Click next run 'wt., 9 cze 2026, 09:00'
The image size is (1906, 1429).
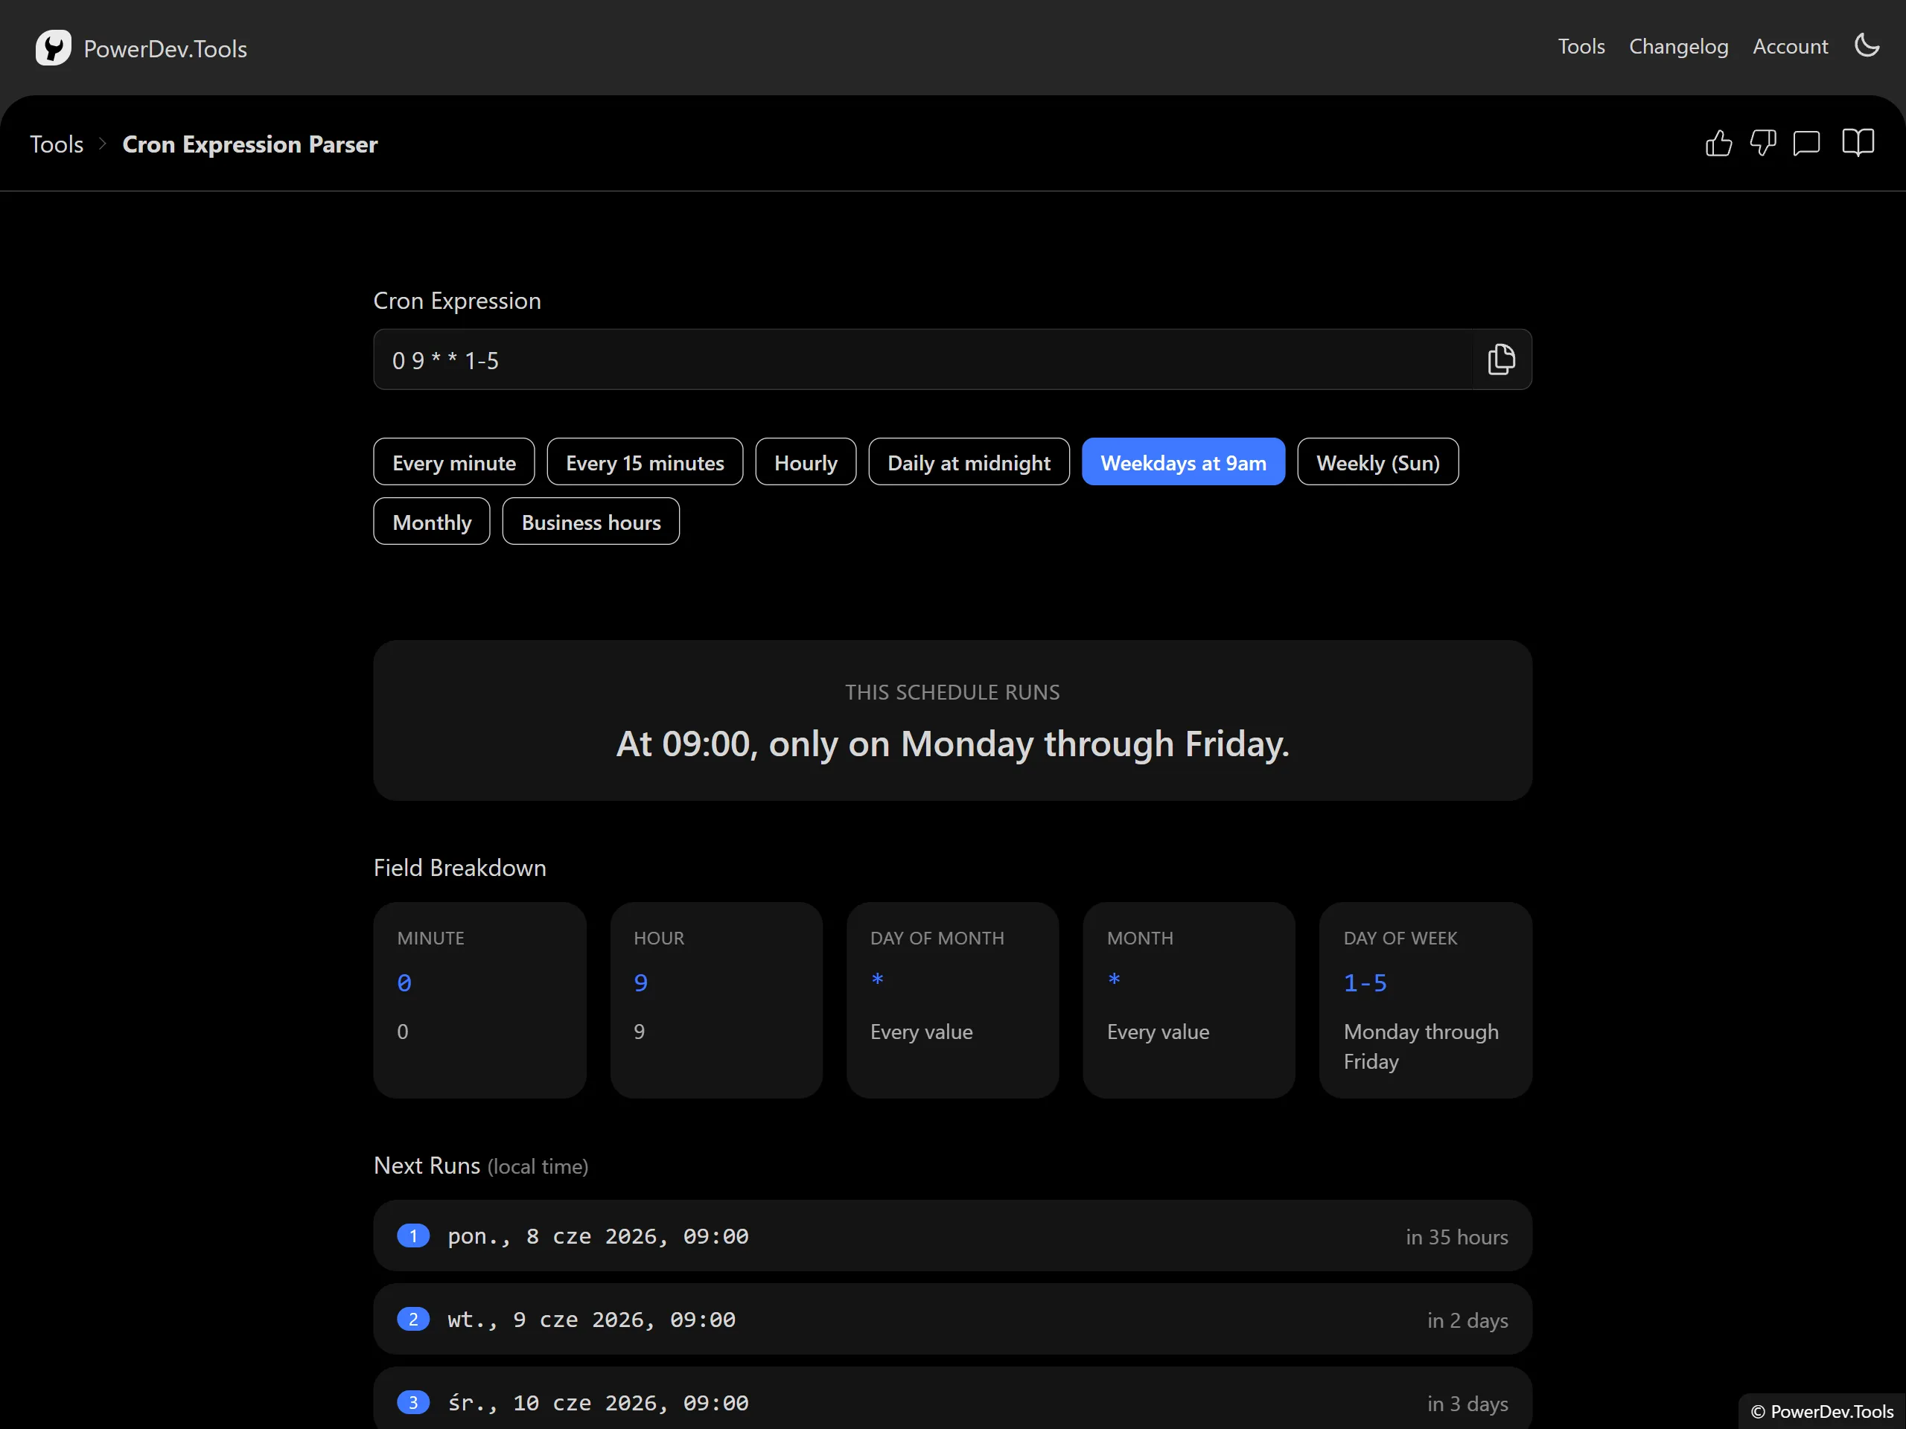591,1320
